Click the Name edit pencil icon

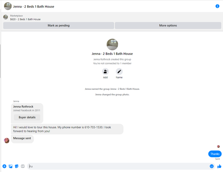(x=119, y=71)
